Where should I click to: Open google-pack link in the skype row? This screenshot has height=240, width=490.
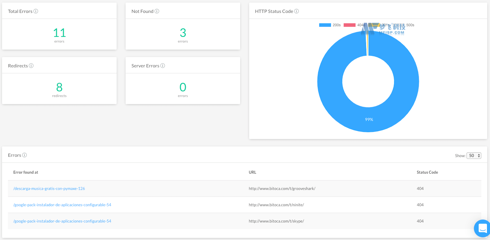click(62, 221)
